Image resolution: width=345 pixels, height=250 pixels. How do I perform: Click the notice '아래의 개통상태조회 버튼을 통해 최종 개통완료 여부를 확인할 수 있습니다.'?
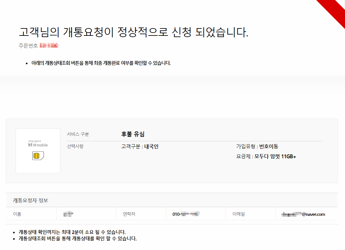tap(101, 63)
